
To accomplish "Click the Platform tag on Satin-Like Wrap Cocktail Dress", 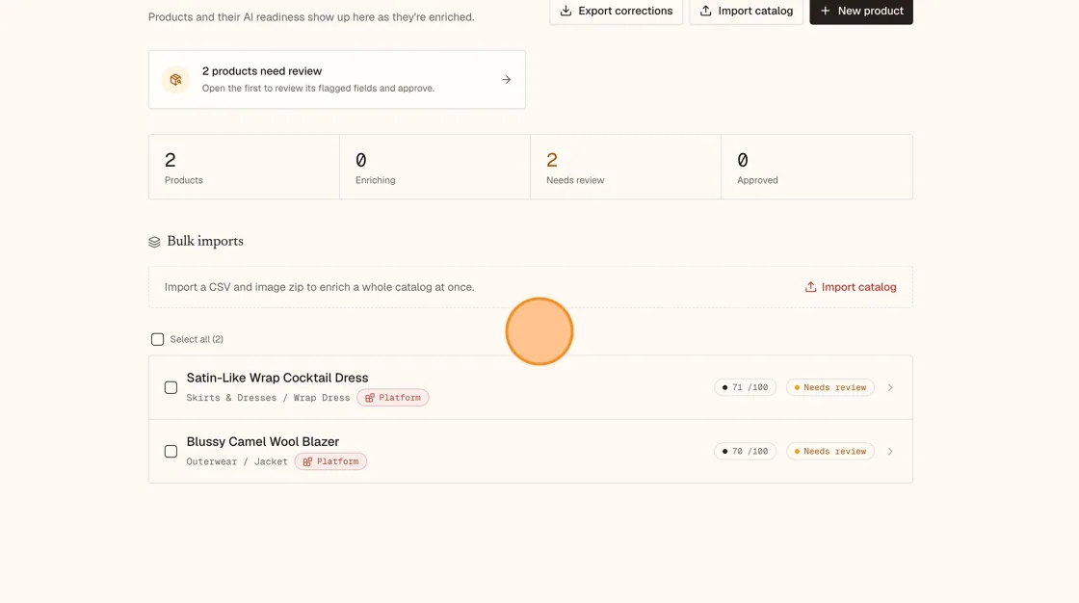I will coord(393,398).
